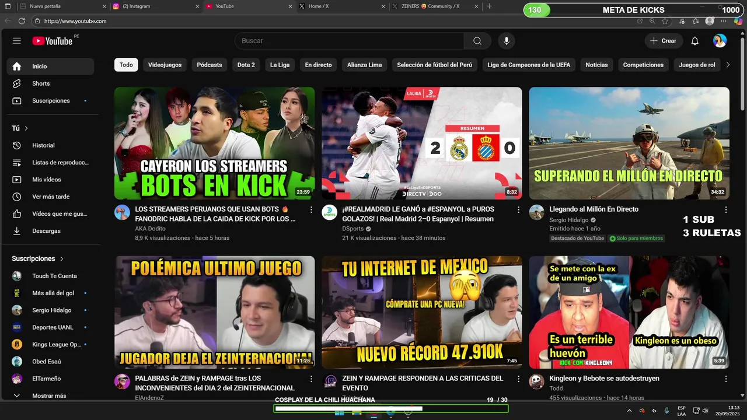Open the YouTube account avatar menu
This screenshot has height=420, width=747.
pos(720,41)
